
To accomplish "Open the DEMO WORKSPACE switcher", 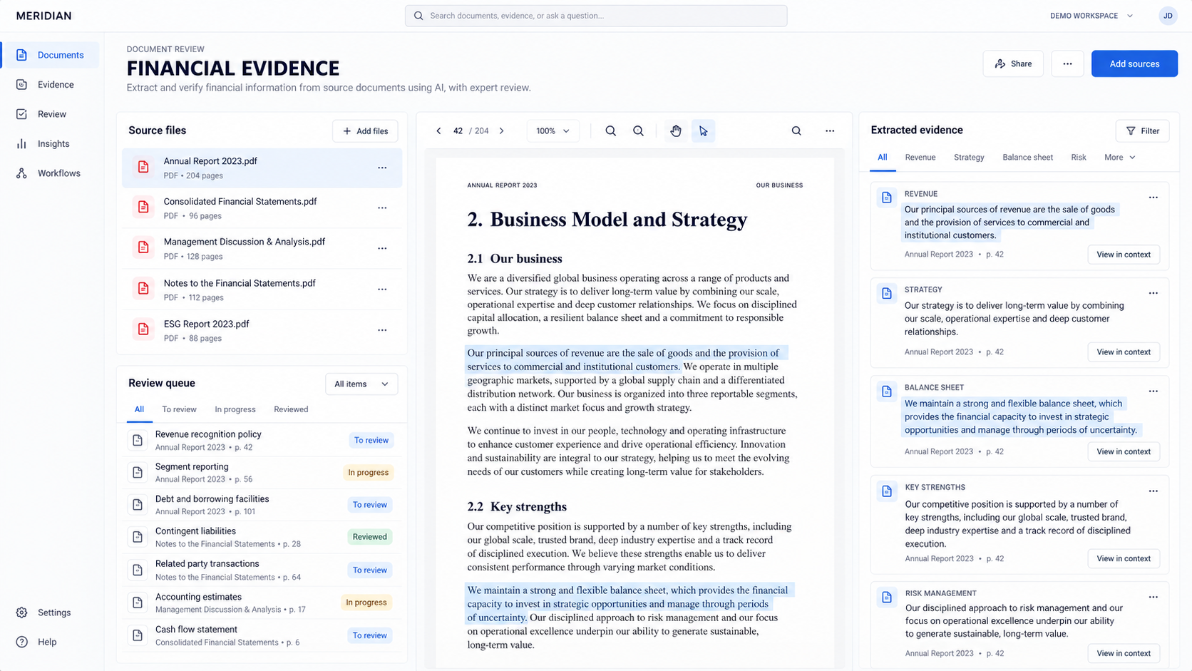I will 1091,16.
